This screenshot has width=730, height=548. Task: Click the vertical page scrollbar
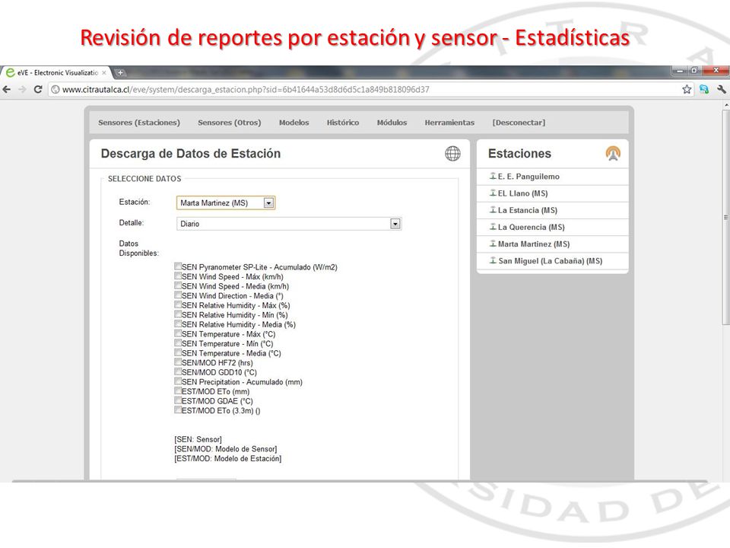pos(725,217)
